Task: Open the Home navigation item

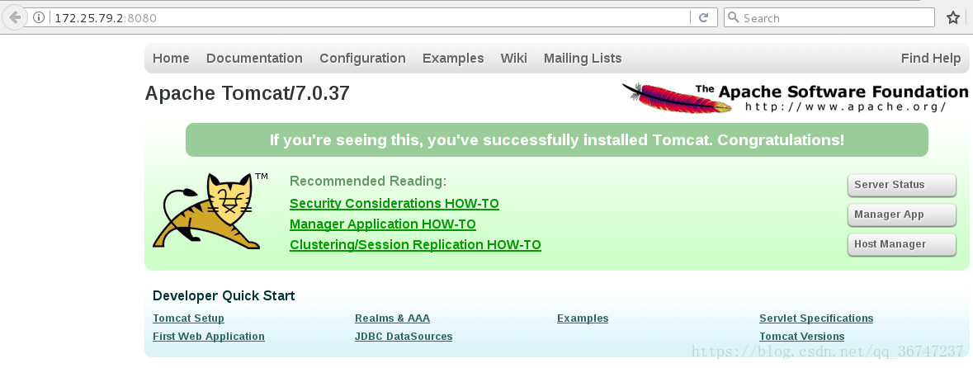Action: click(172, 59)
